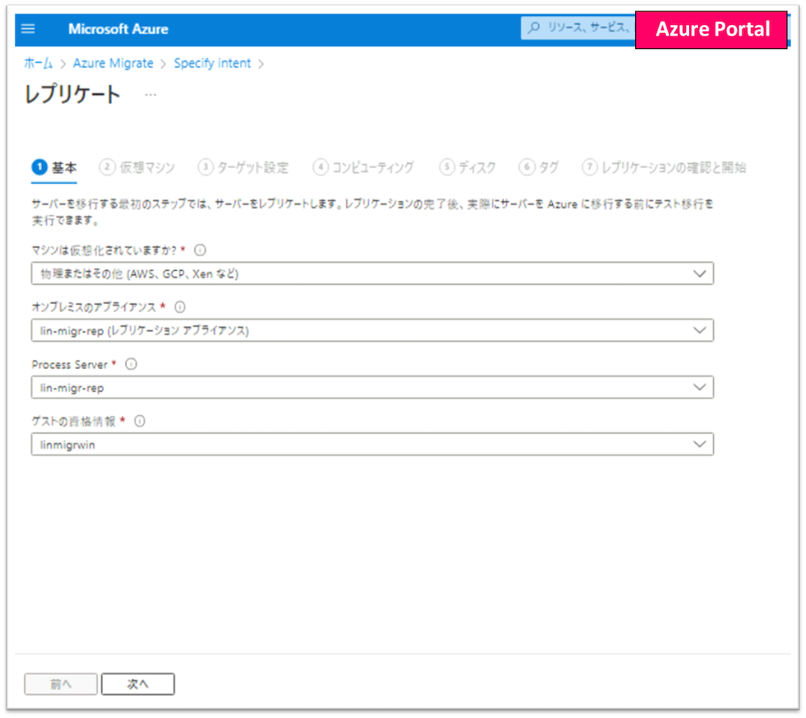The height and width of the screenshot is (718, 806).
Task: Show info for オンプレミスのアプライアンス
Action: click(180, 307)
